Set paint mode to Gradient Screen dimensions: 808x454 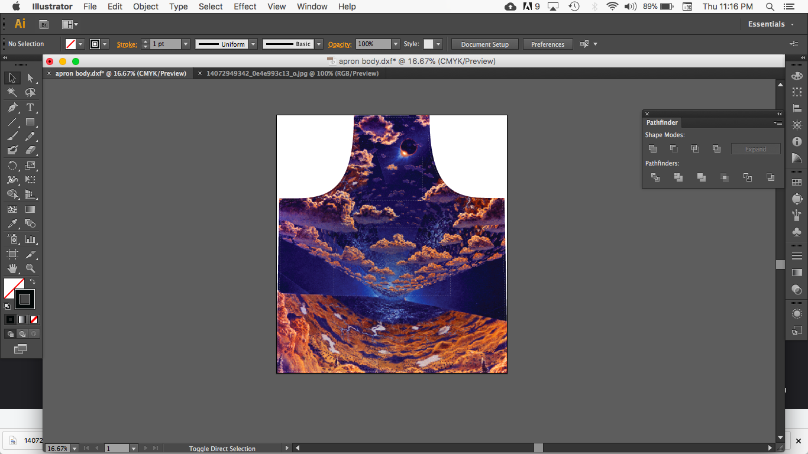[22, 319]
